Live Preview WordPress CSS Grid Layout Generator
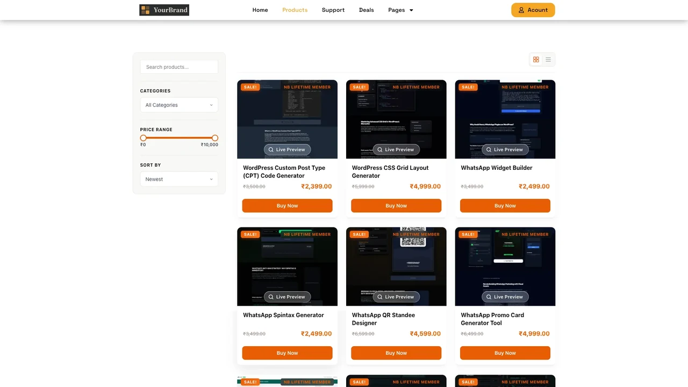Image resolution: width=688 pixels, height=387 pixels. click(x=396, y=150)
